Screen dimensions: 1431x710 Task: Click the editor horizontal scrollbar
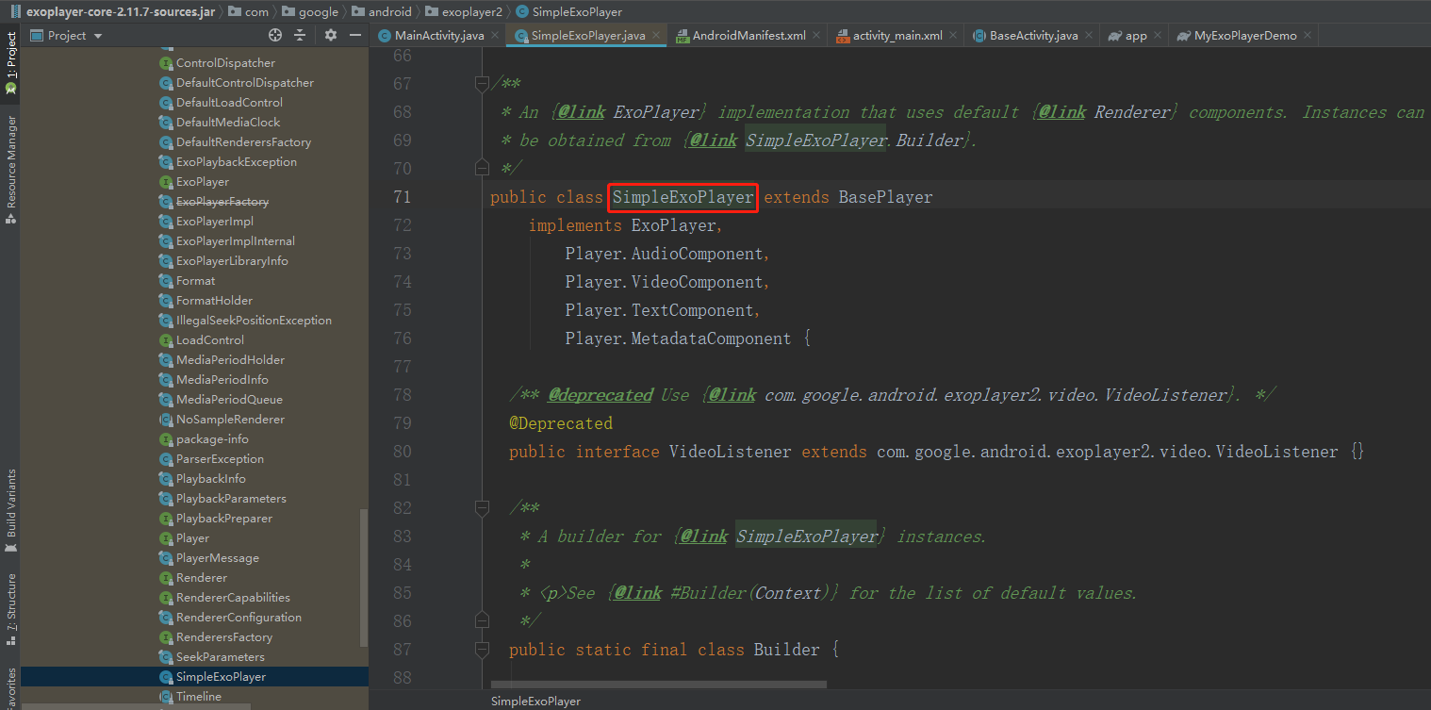click(x=659, y=684)
